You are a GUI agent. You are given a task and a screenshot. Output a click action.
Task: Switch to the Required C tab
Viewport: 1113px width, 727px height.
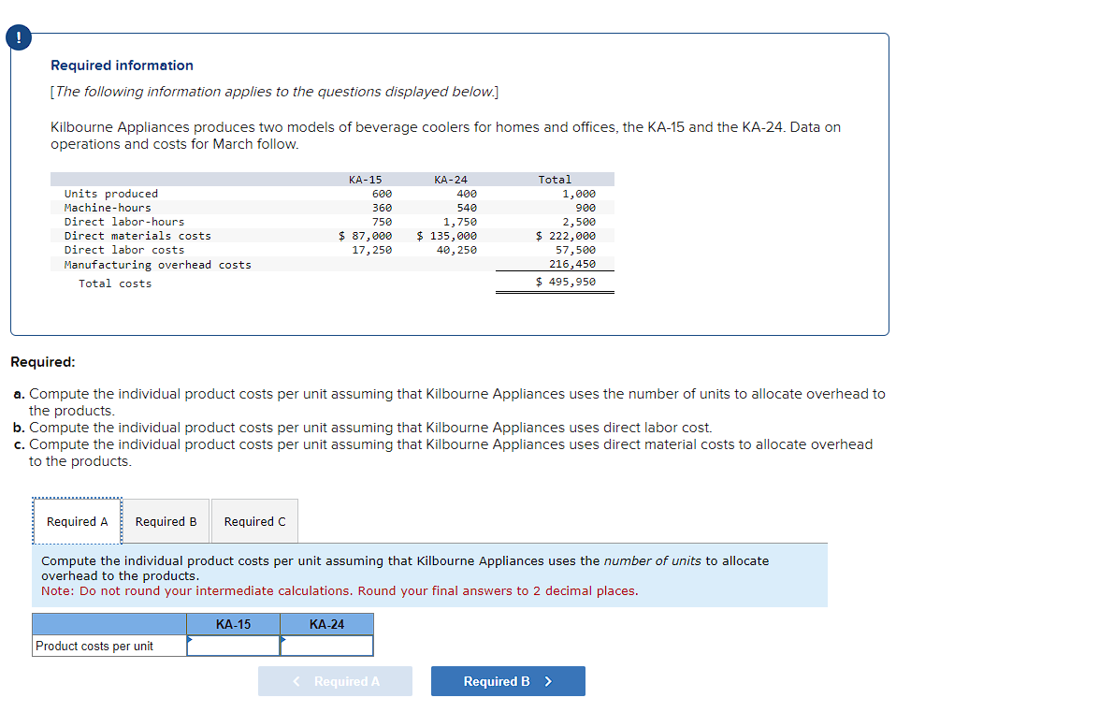click(254, 521)
